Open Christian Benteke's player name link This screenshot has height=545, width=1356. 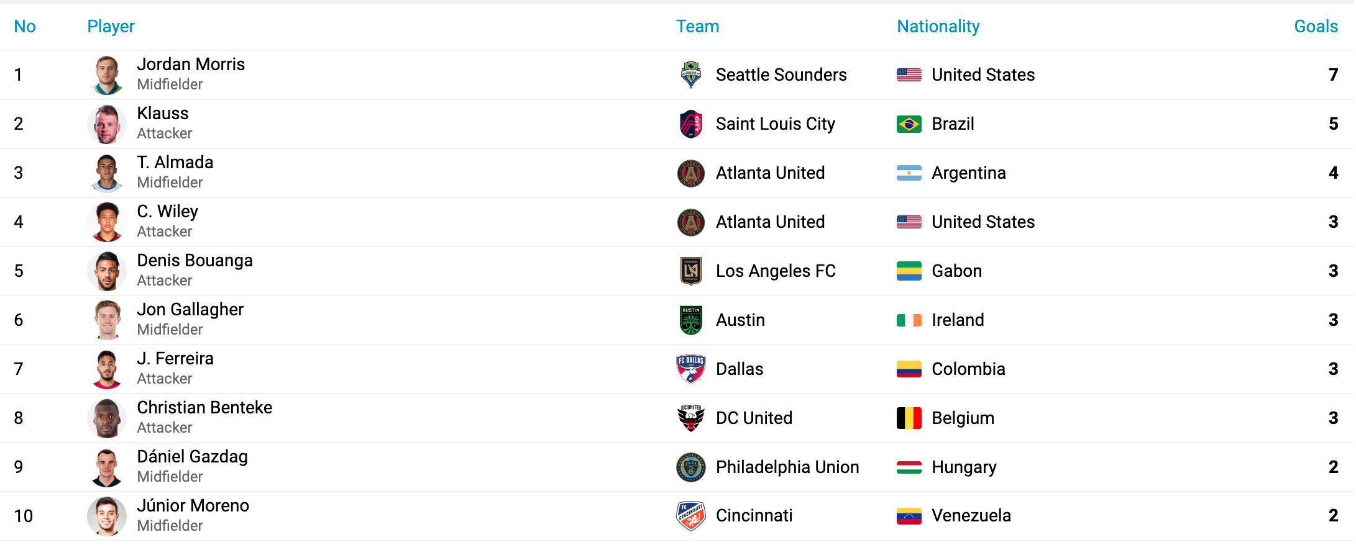204,407
